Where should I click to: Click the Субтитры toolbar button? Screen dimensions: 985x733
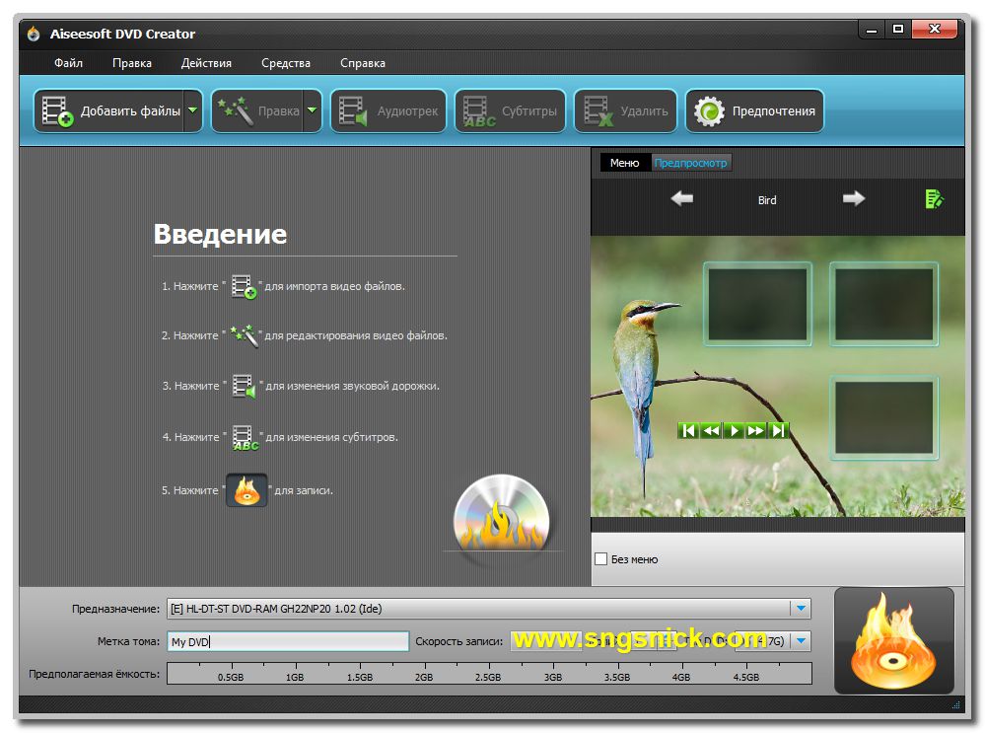tap(510, 111)
